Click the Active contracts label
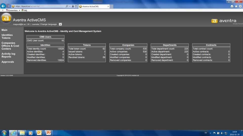 pos(201,52)
